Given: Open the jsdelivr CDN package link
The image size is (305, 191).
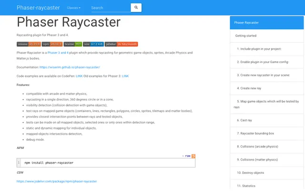Looking at the screenshot, I should pyautogui.click(x=57, y=181).
